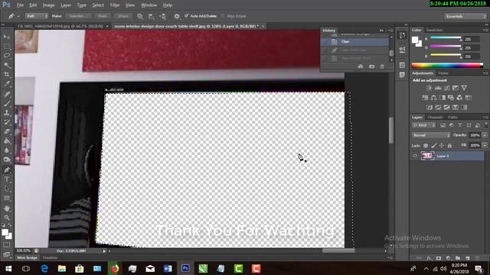This screenshot has width=490, height=275.
Task: Toggle lock image pixels brush icon
Action: coord(433,146)
